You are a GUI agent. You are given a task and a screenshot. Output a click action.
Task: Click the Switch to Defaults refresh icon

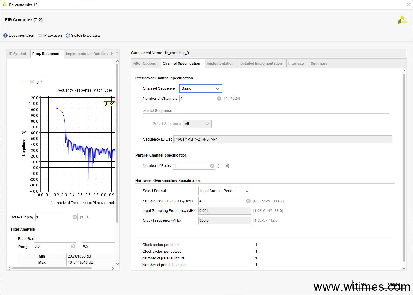(x=68, y=36)
